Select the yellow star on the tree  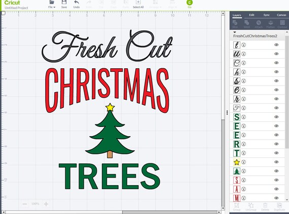coord(110,107)
